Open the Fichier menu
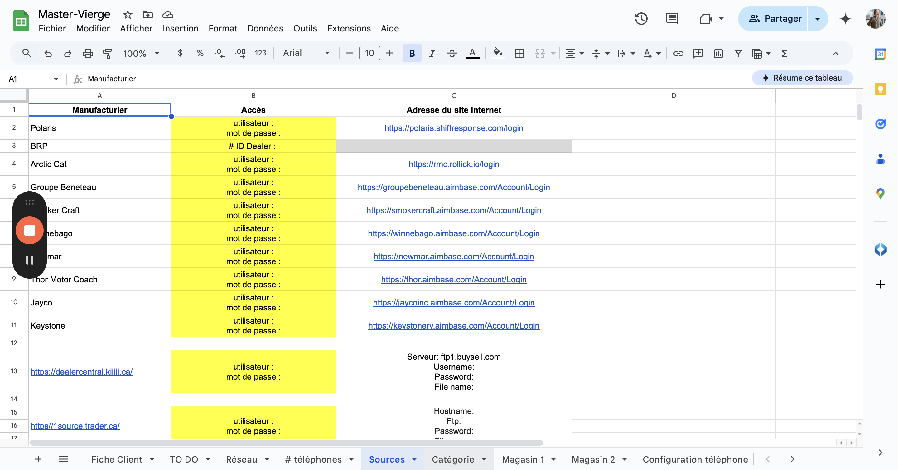 (x=52, y=29)
